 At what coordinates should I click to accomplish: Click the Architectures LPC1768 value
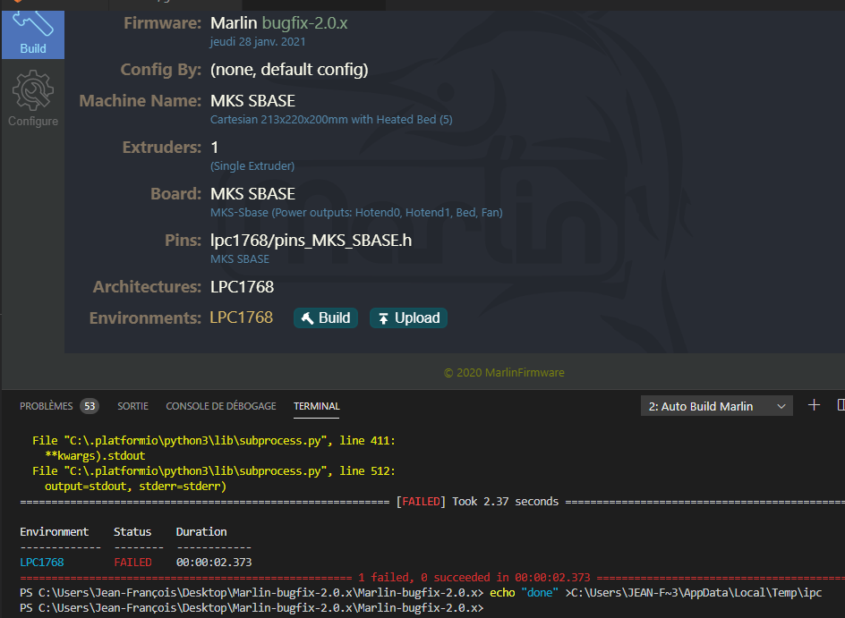pos(242,287)
